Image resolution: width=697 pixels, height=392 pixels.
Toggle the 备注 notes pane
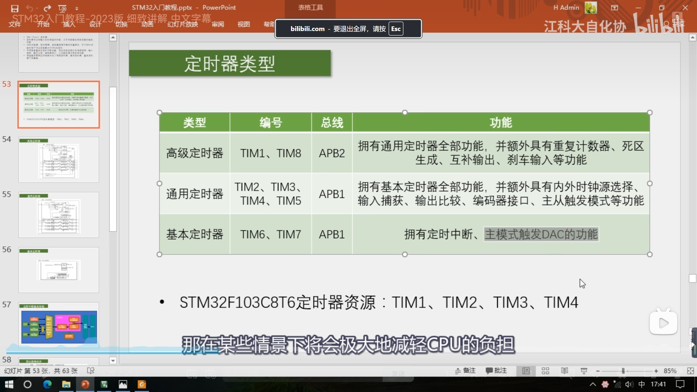point(465,371)
